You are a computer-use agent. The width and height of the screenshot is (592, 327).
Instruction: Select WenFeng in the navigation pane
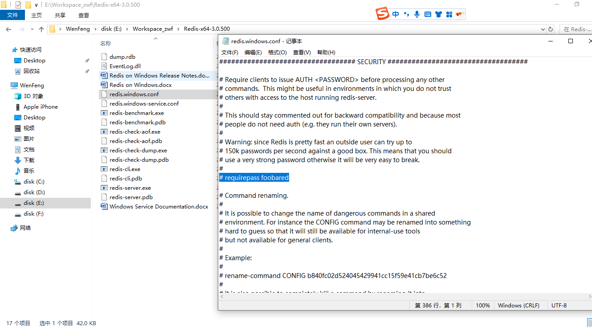32,86
